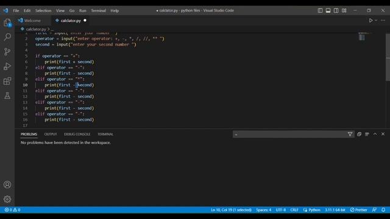Click 'No problems have been detected' message
390x219 pixels.
(66, 142)
